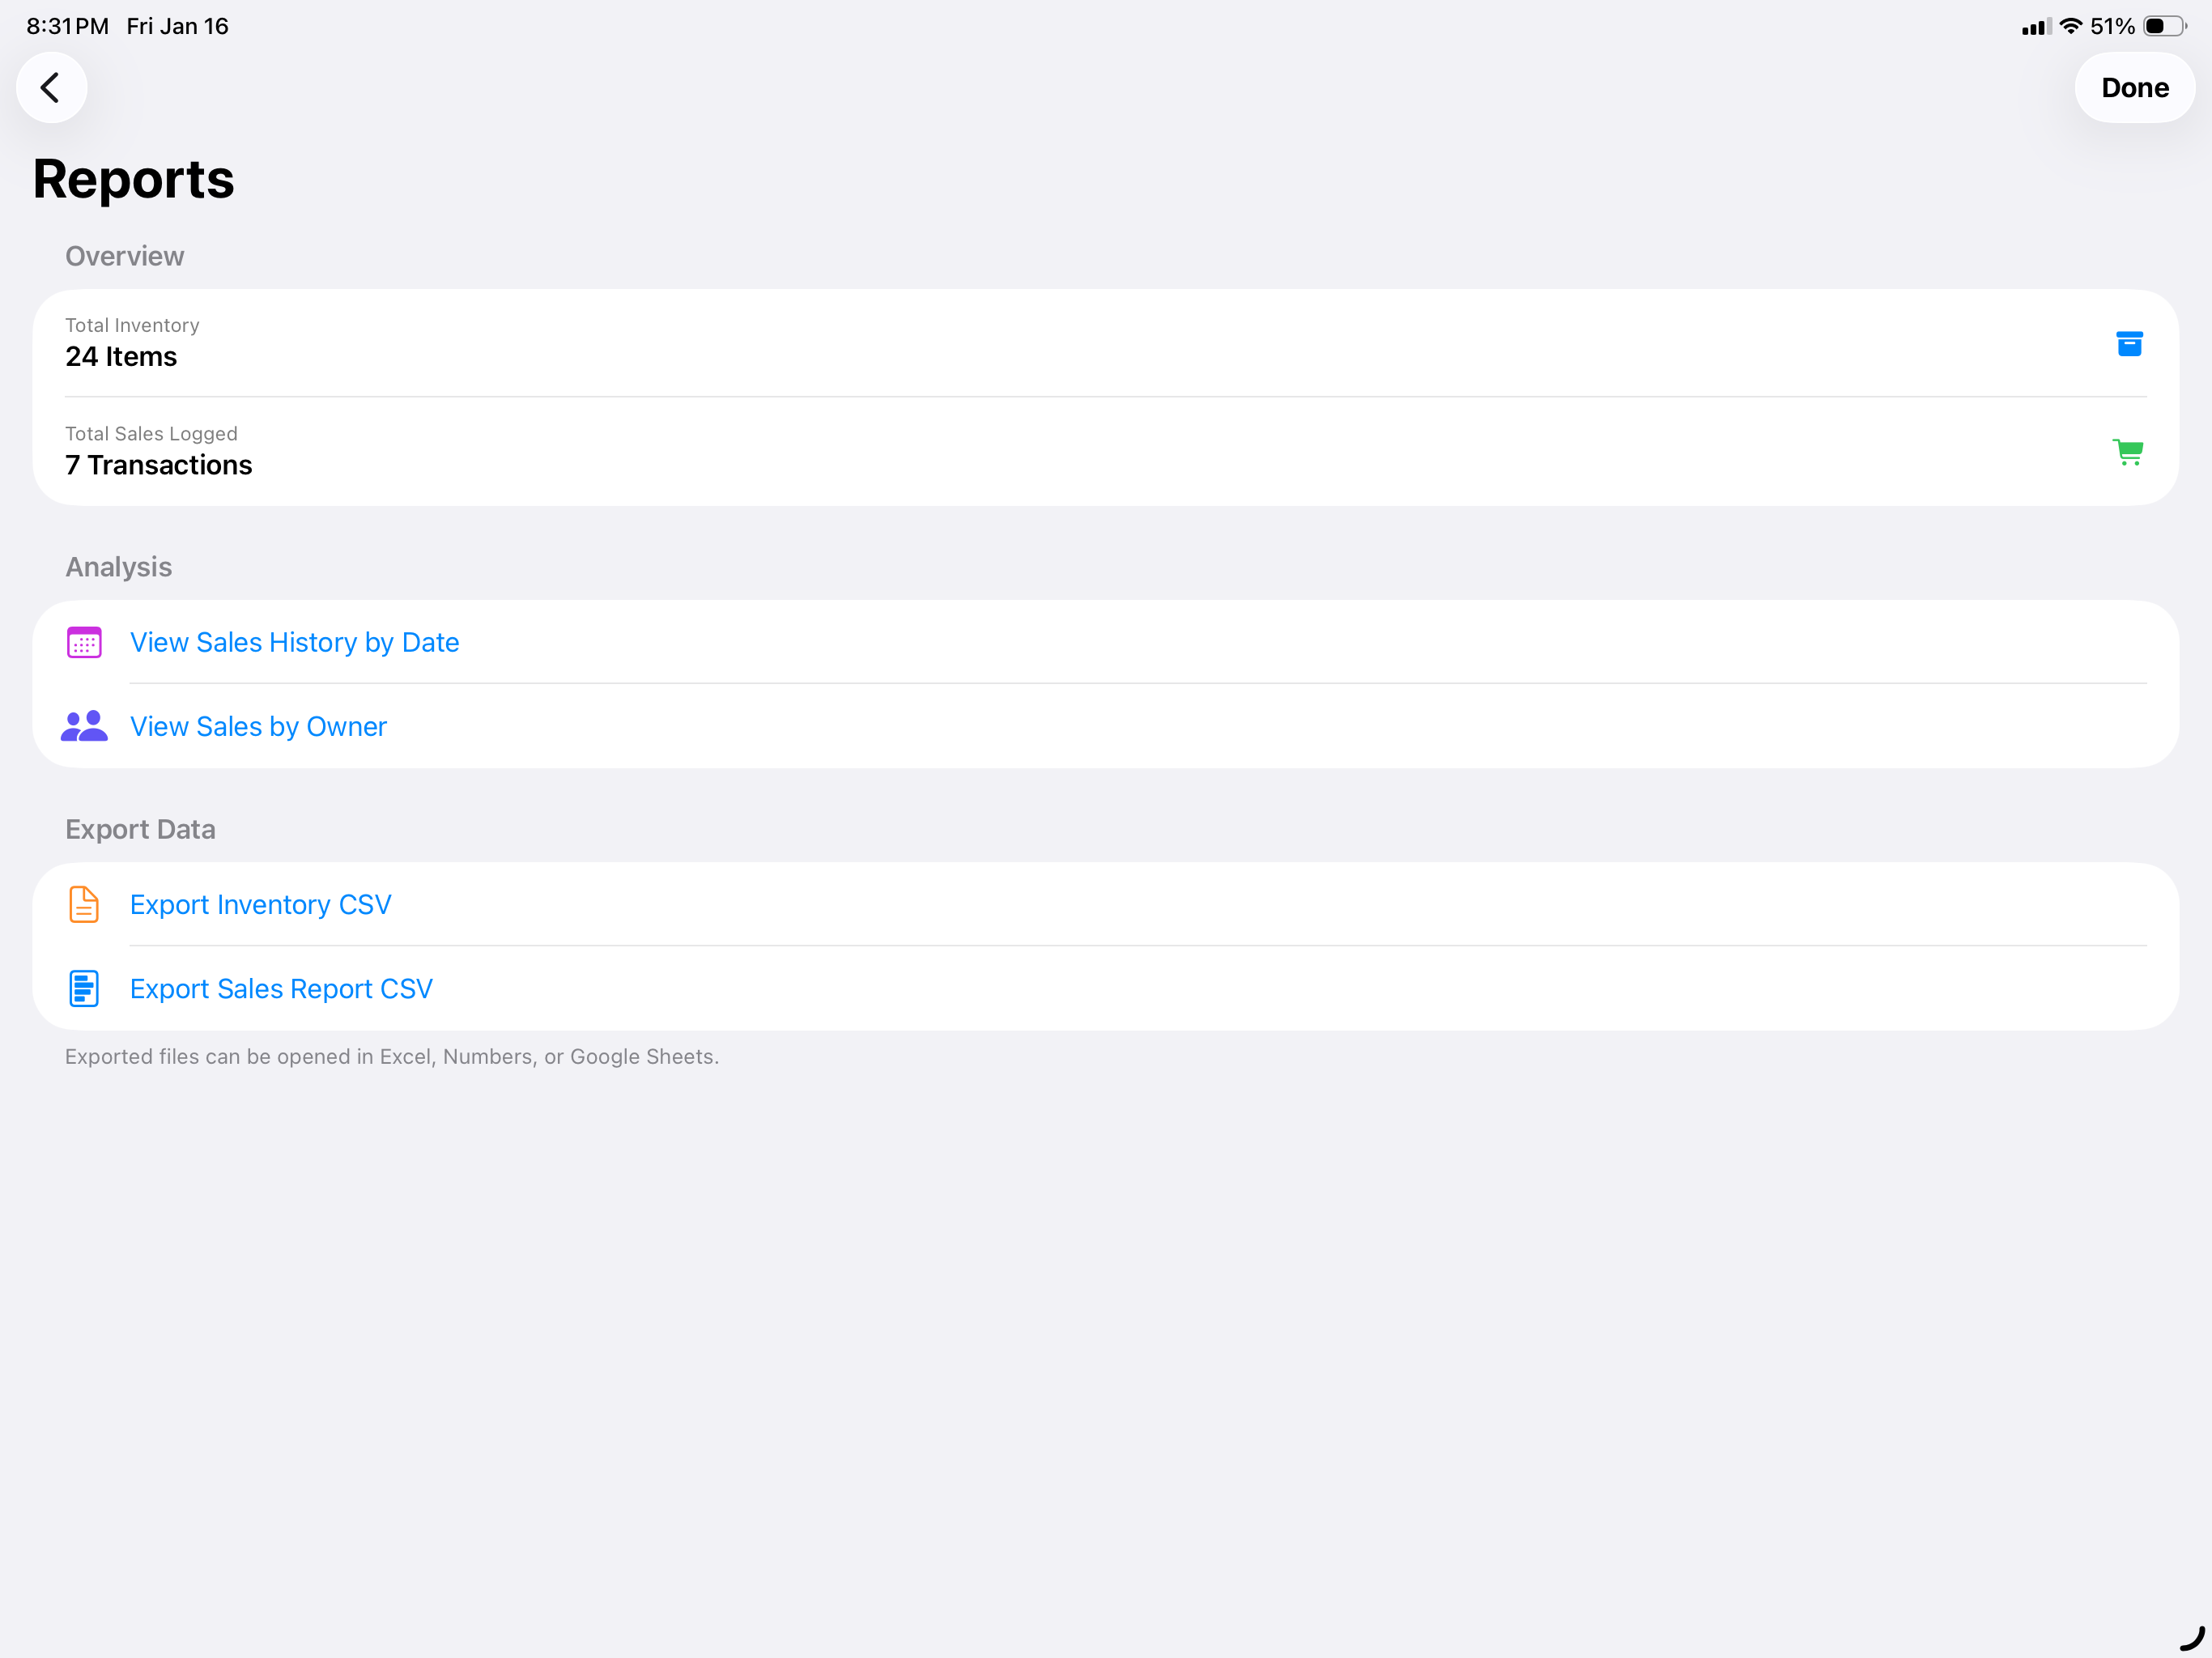The image size is (2212, 1658).
Task: Tap the exported files footnote text
Action: pyautogui.click(x=392, y=1057)
